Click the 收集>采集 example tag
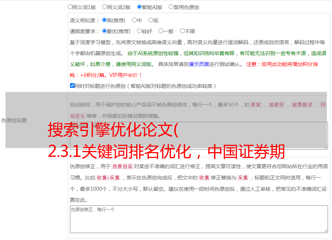Screen dimensions: 332x240 (x=108, y=178)
